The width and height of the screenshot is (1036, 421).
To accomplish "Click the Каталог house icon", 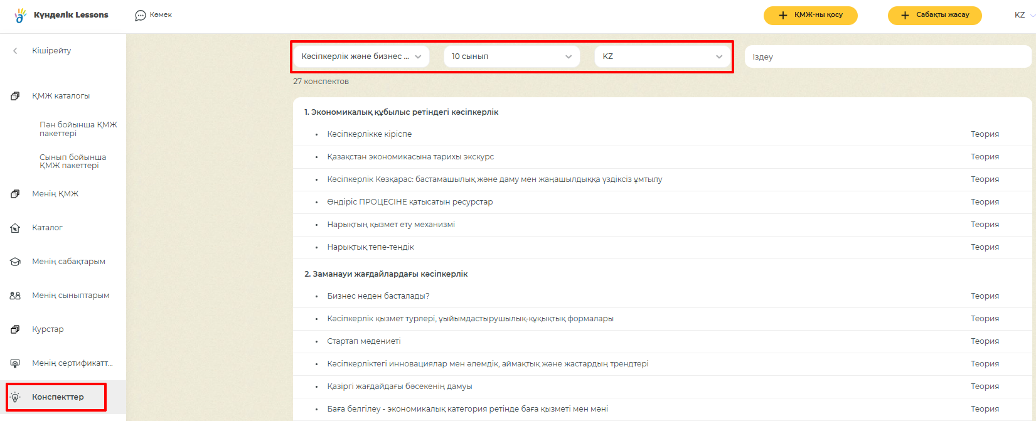I will [15, 228].
